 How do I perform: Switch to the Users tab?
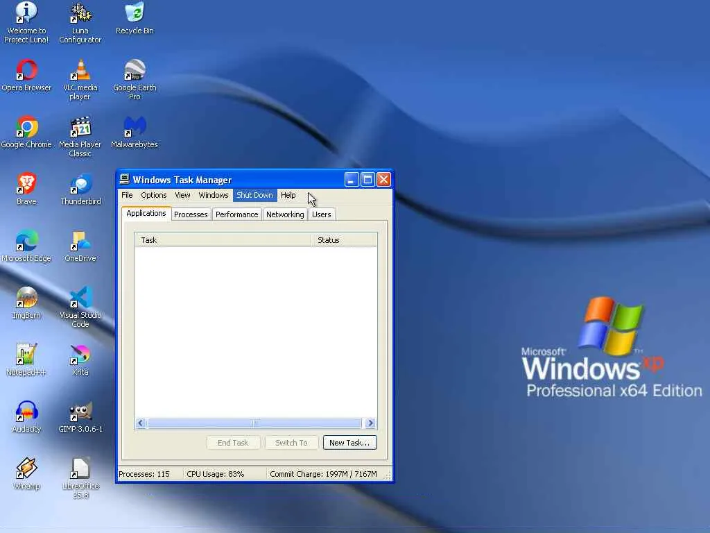[x=322, y=214]
